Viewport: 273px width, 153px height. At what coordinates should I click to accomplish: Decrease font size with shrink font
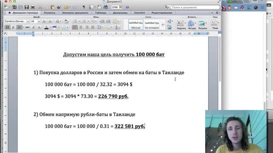coord(50,21)
